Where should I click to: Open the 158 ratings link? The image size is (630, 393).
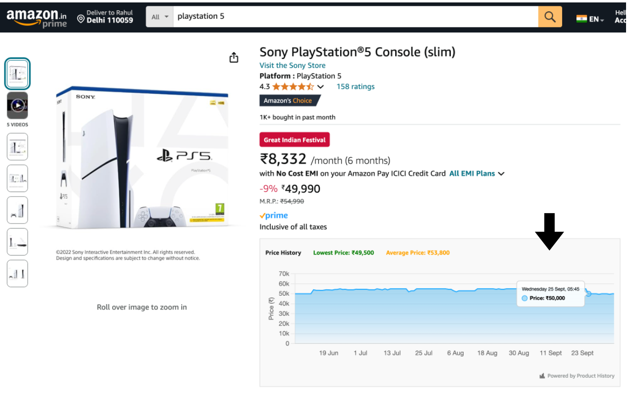tap(355, 86)
